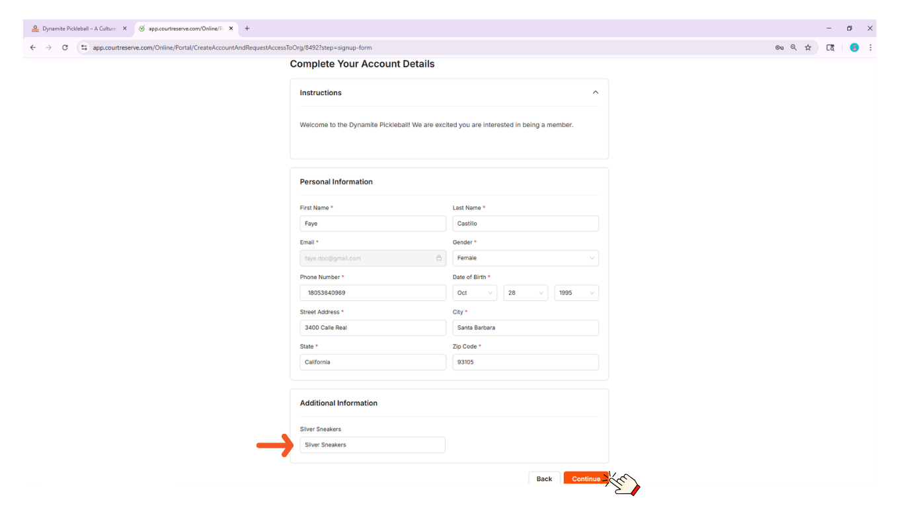
Task: Open a new browser tab
Action: 247,28
